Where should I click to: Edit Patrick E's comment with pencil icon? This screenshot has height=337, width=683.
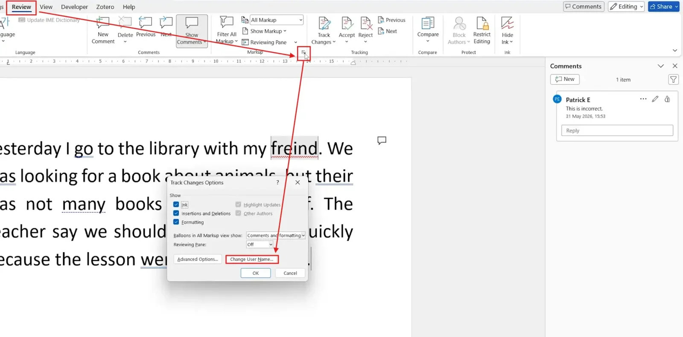pyautogui.click(x=655, y=99)
